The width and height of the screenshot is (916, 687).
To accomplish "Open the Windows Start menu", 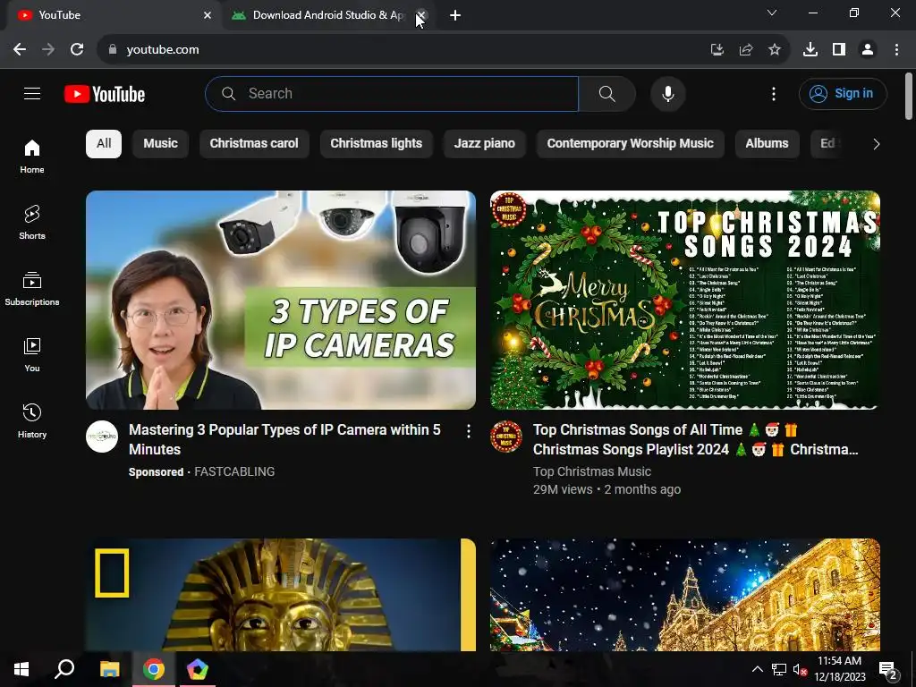I will click(x=21, y=669).
